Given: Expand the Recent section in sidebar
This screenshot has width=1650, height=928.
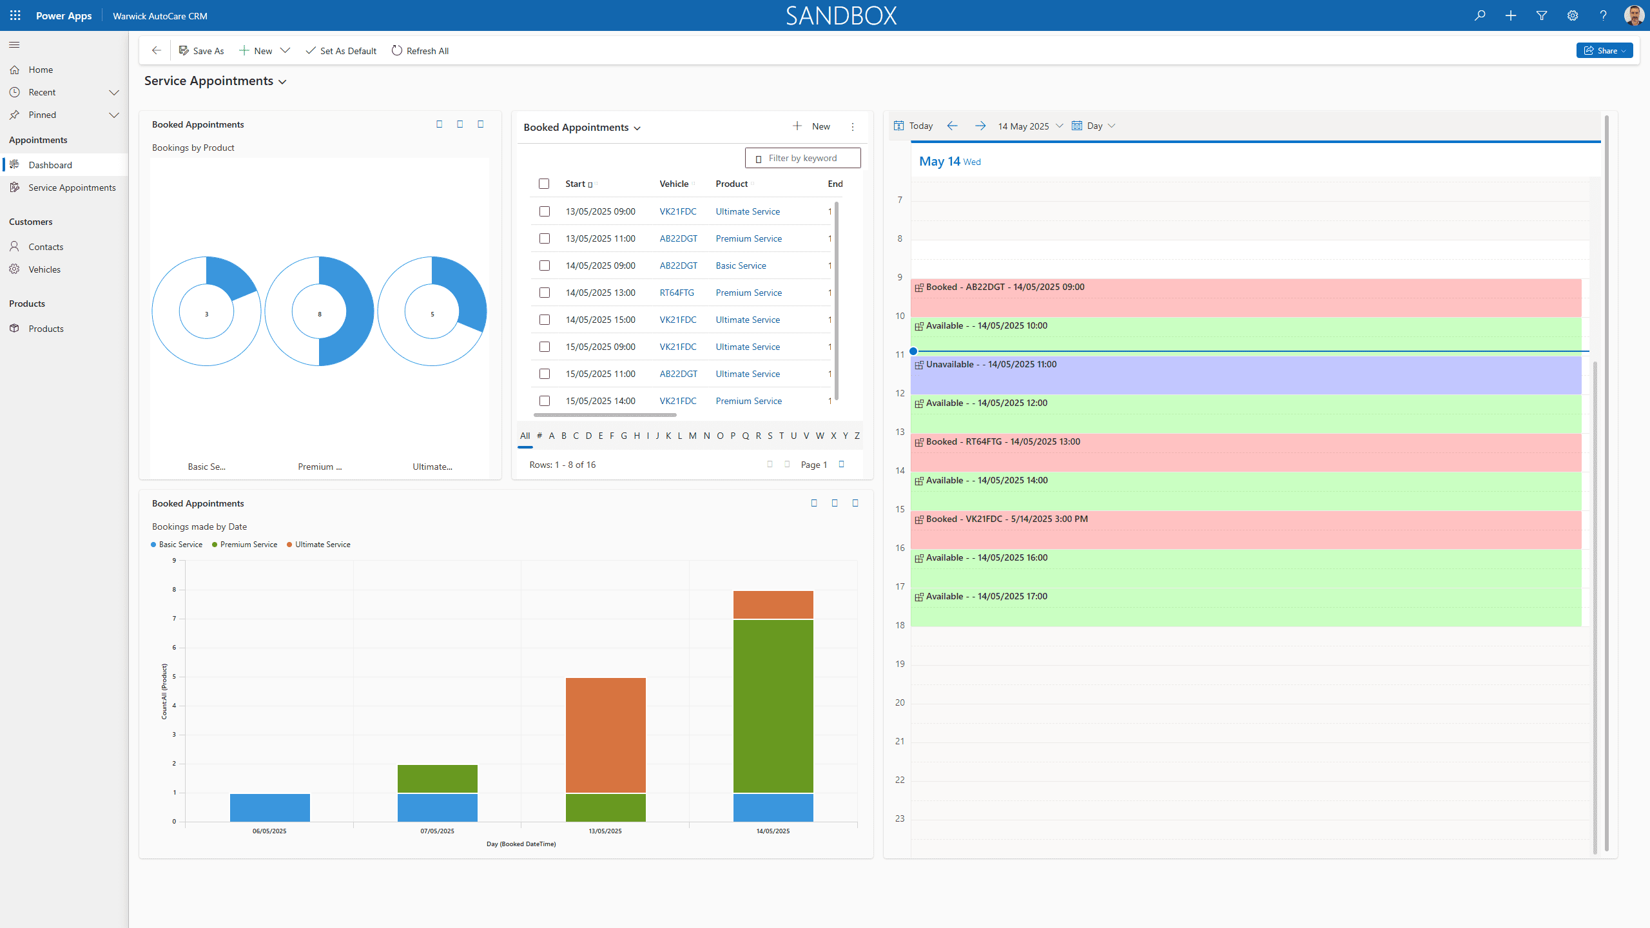Looking at the screenshot, I should tap(114, 92).
